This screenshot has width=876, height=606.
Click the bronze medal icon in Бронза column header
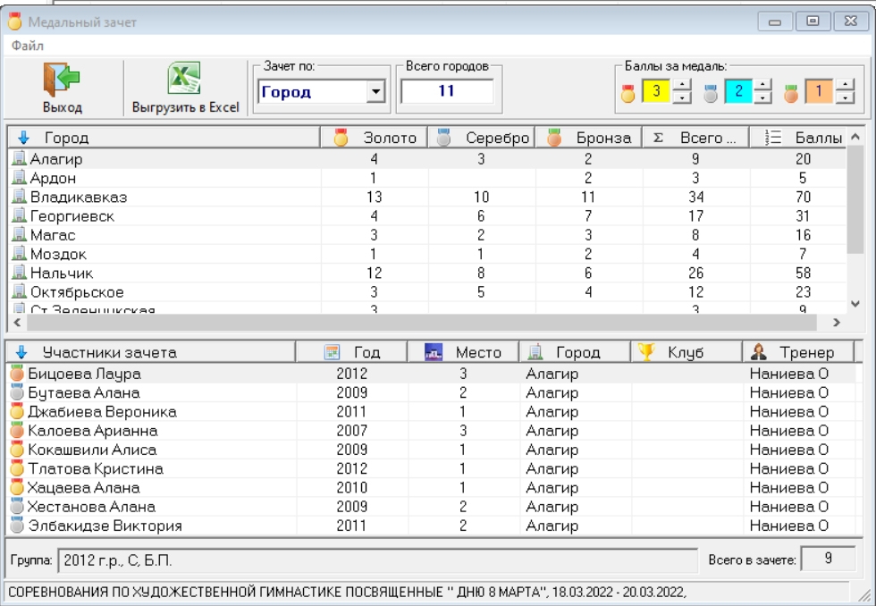(x=554, y=138)
